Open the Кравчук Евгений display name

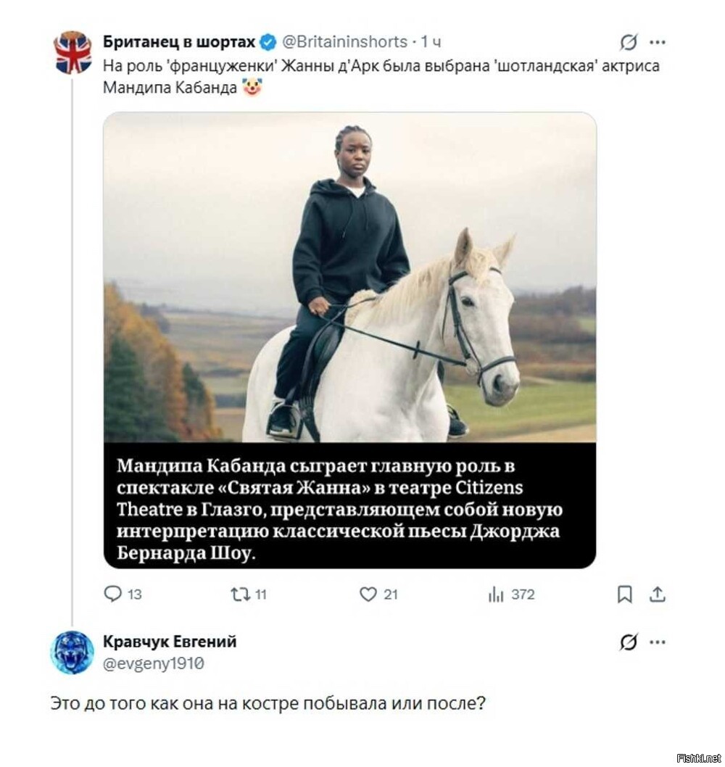170,642
